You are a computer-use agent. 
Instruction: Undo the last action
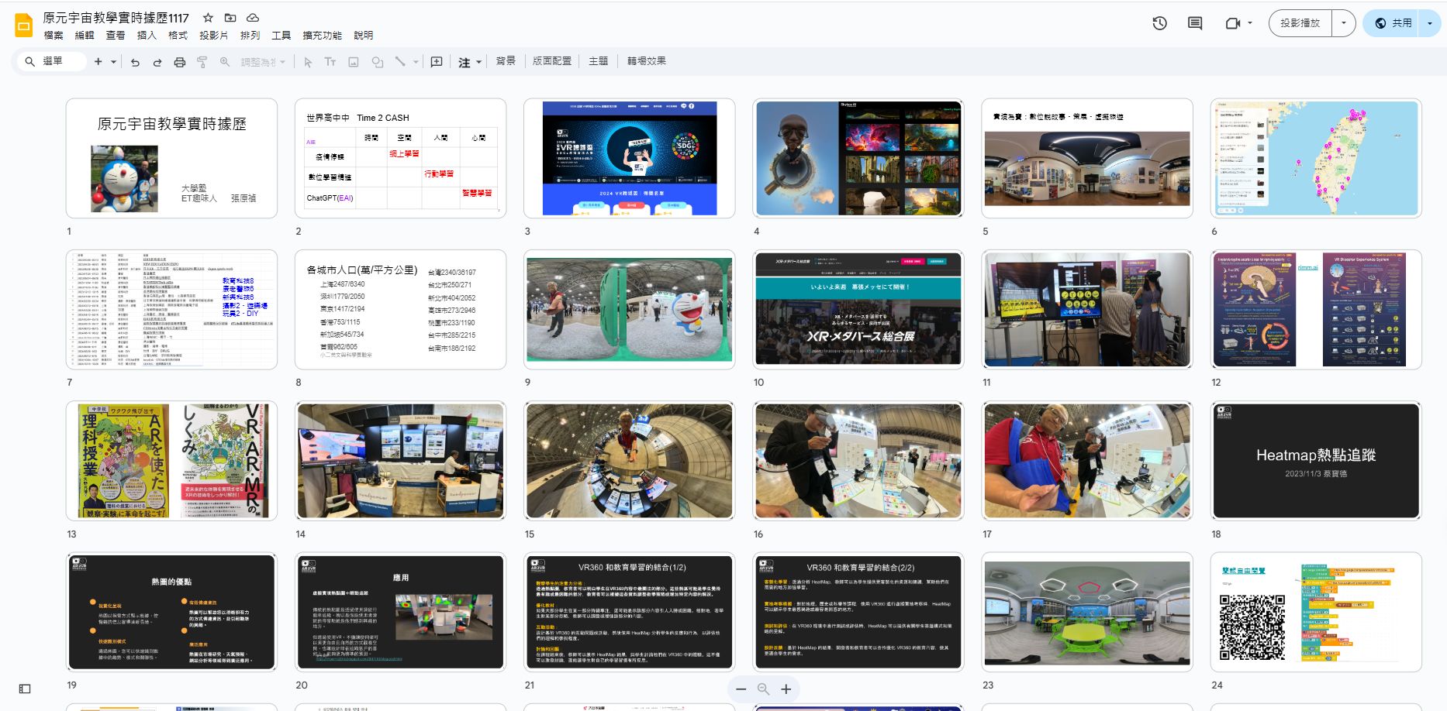135,62
